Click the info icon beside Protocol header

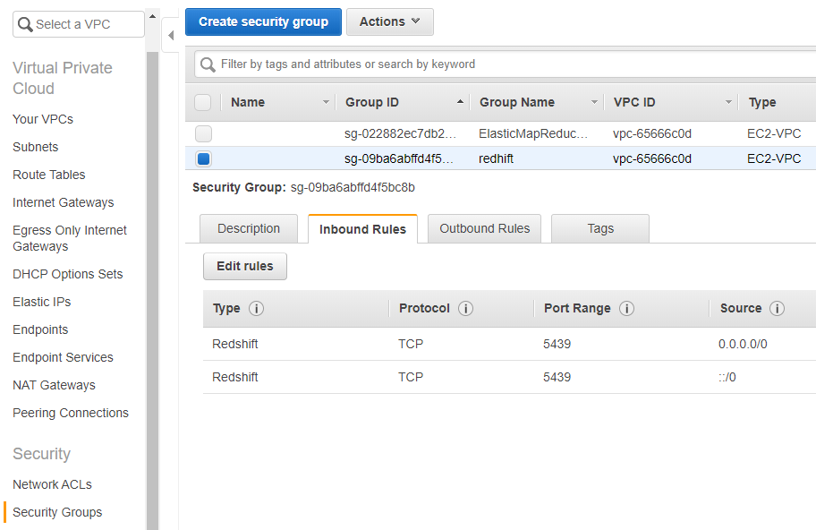tap(464, 308)
